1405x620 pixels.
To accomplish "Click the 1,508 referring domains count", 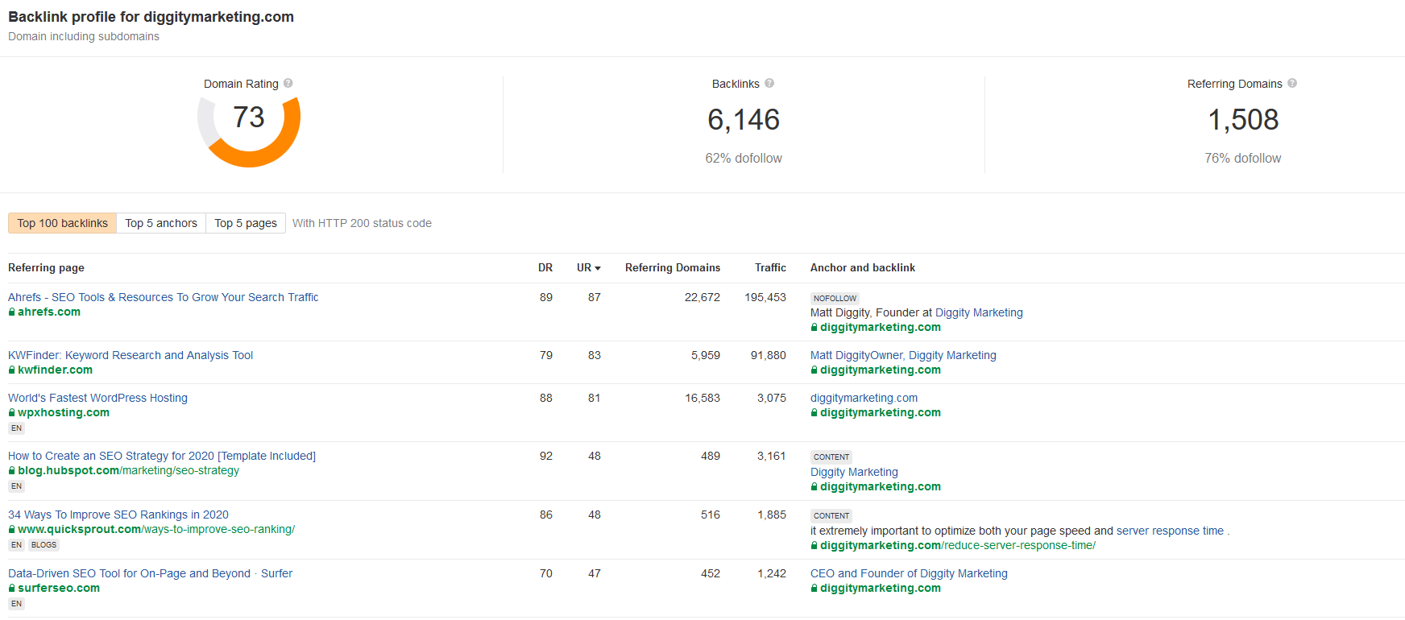I will 1243,119.
